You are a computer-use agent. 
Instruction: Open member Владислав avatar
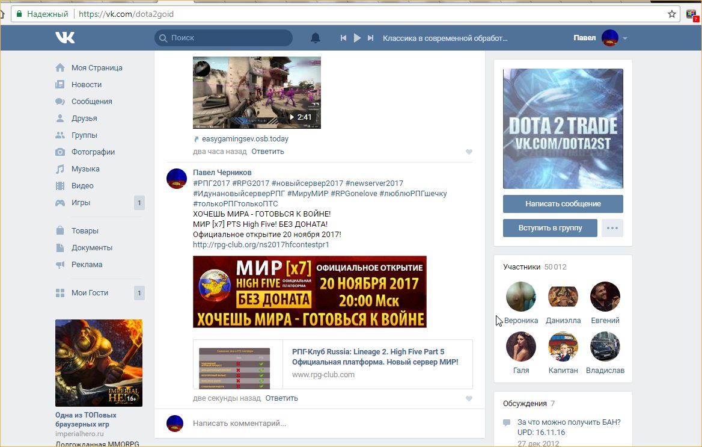tap(605, 347)
